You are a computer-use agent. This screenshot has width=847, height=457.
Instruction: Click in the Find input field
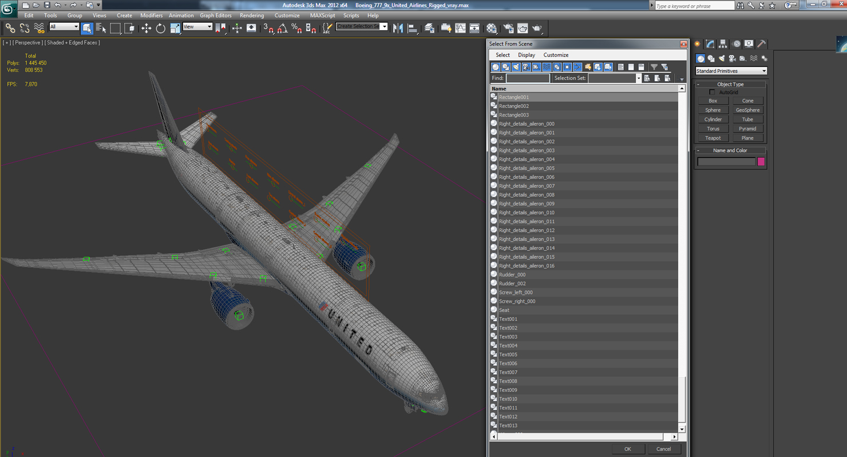(528, 78)
